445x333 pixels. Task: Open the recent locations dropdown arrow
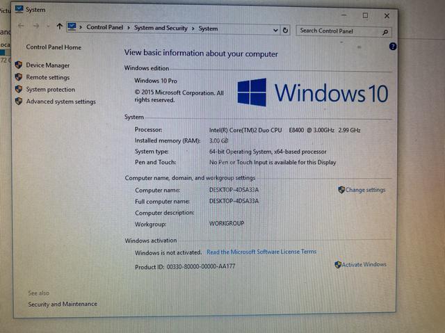[48, 26]
